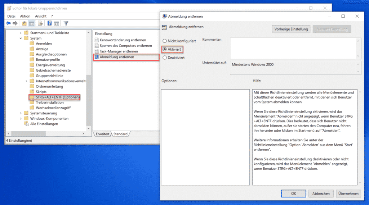This screenshot has width=369, height=205.
Task: Select the Aktiviert radio button
Action: [165, 49]
